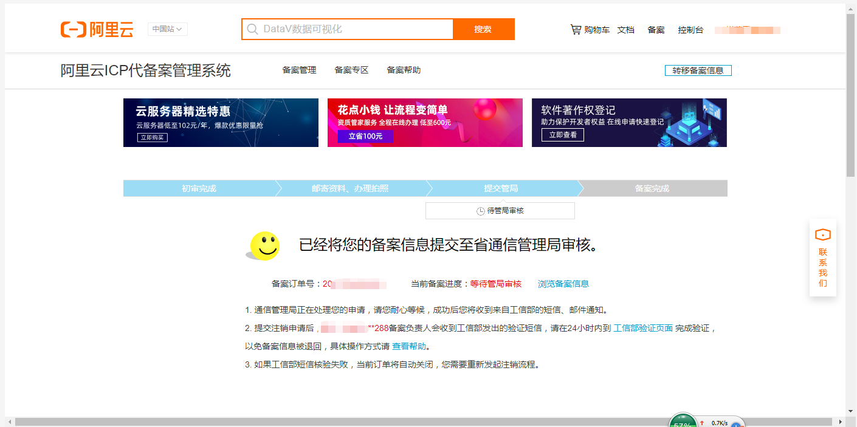Click the 阿里云ICP代备案管理系统 title

click(146, 70)
